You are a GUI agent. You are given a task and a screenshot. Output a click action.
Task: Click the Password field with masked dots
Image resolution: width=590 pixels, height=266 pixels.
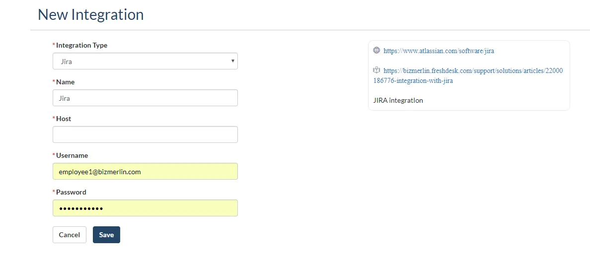(x=145, y=207)
